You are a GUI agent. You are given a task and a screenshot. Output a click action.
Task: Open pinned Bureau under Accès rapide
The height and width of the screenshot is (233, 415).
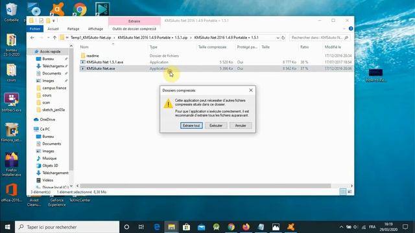point(48,59)
